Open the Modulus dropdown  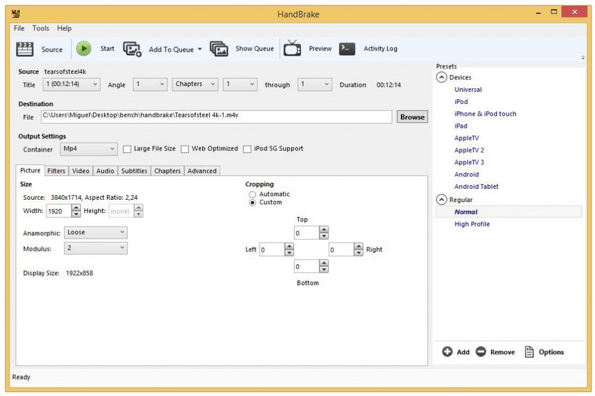[x=96, y=248]
